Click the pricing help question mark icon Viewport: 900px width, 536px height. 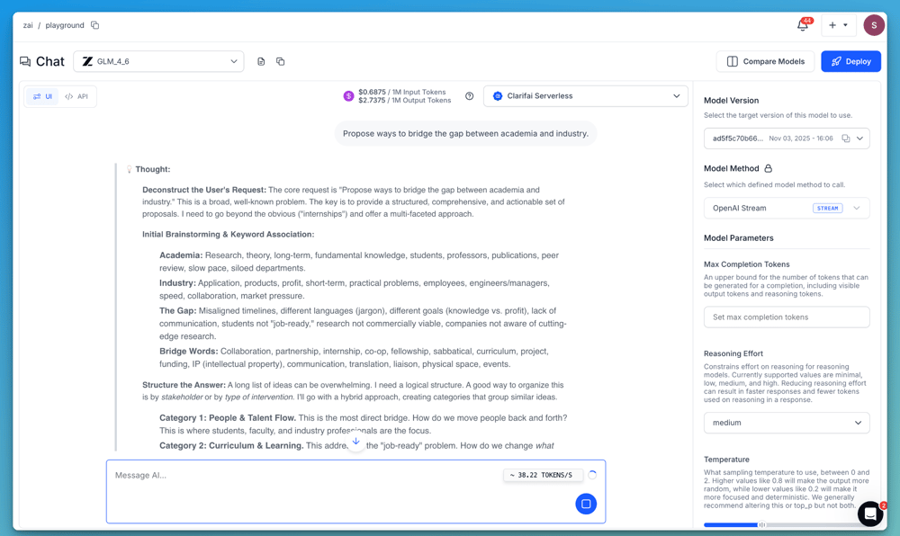point(469,96)
